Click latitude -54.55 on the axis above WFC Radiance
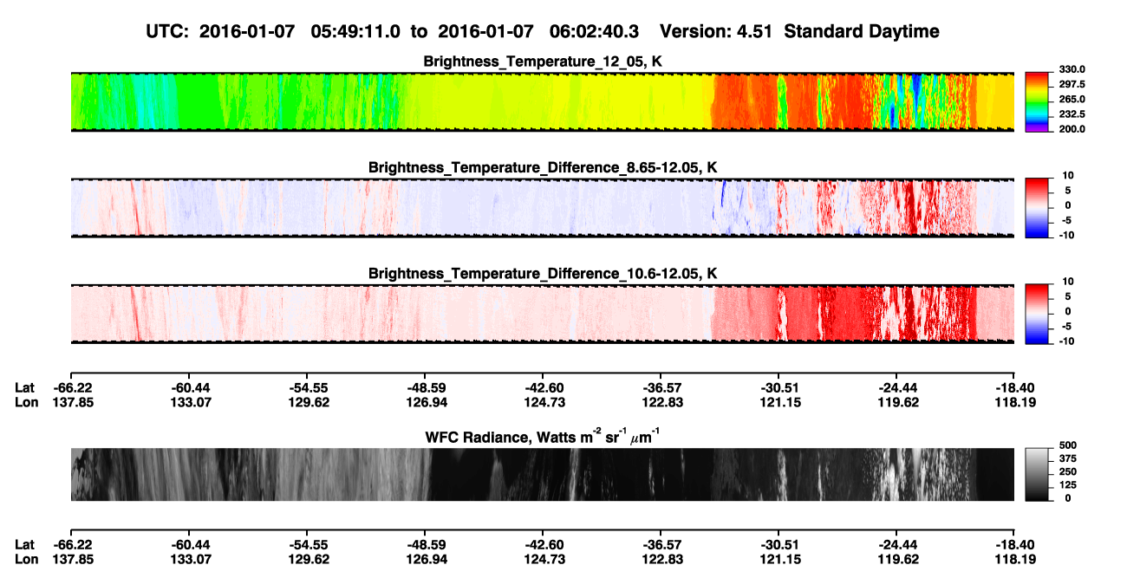The height and width of the screenshot is (578, 1127). click(x=308, y=387)
